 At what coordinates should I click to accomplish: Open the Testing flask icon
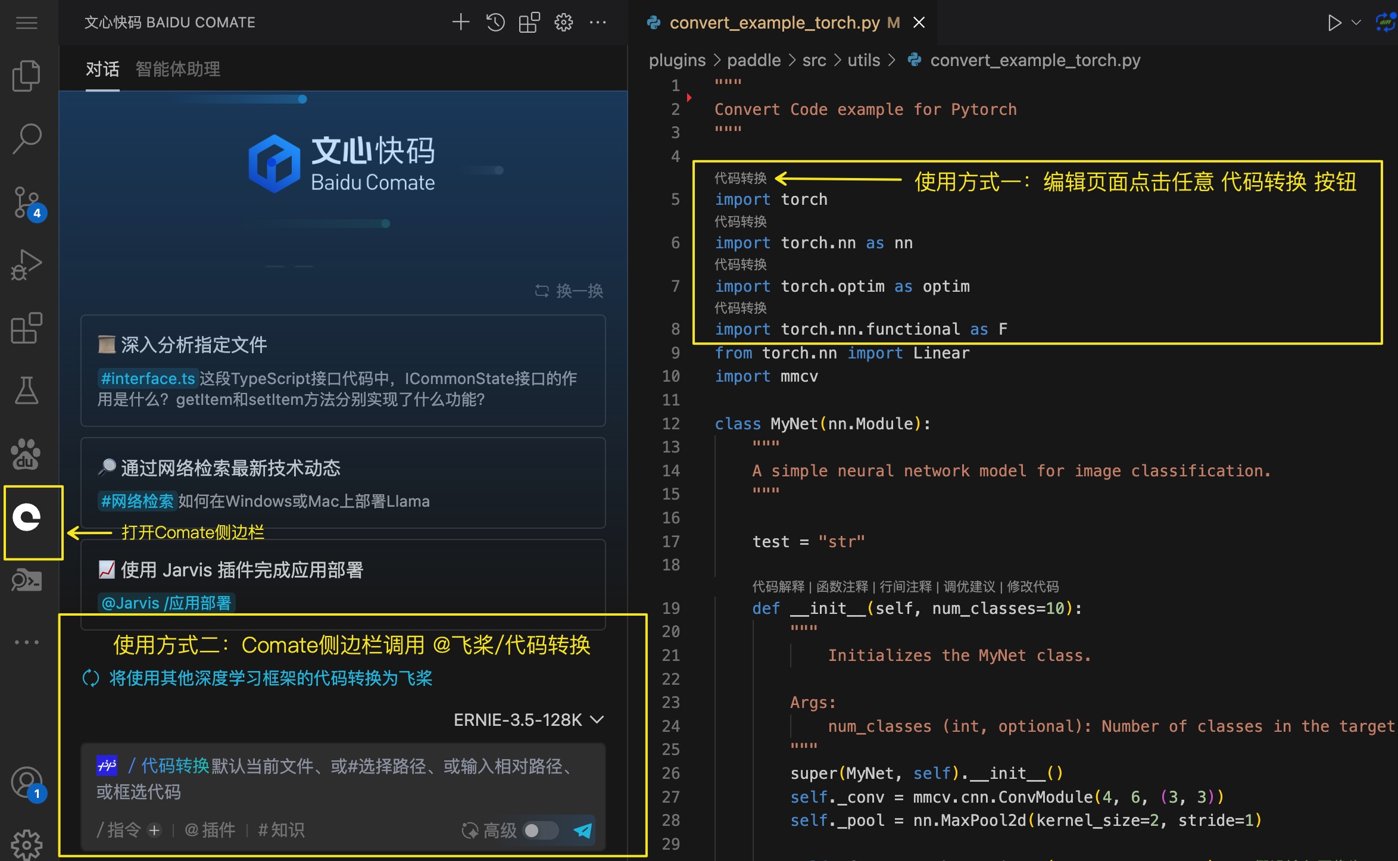pos(26,391)
